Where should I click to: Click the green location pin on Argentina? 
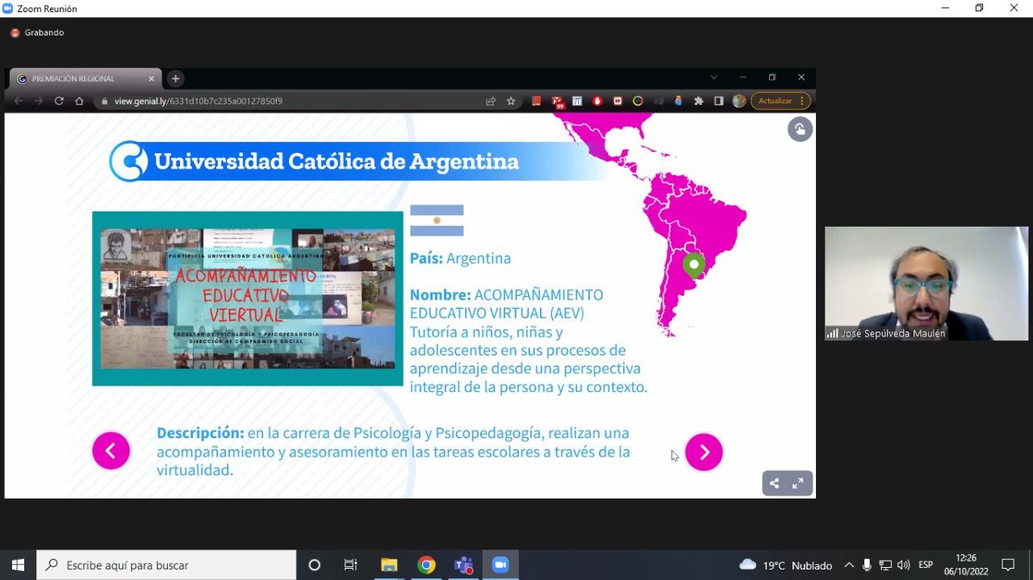(x=694, y=266)
